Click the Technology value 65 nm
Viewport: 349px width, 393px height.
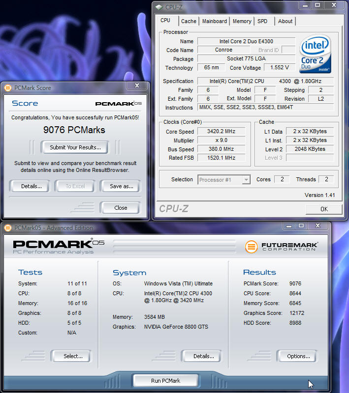tap(211, 67)
